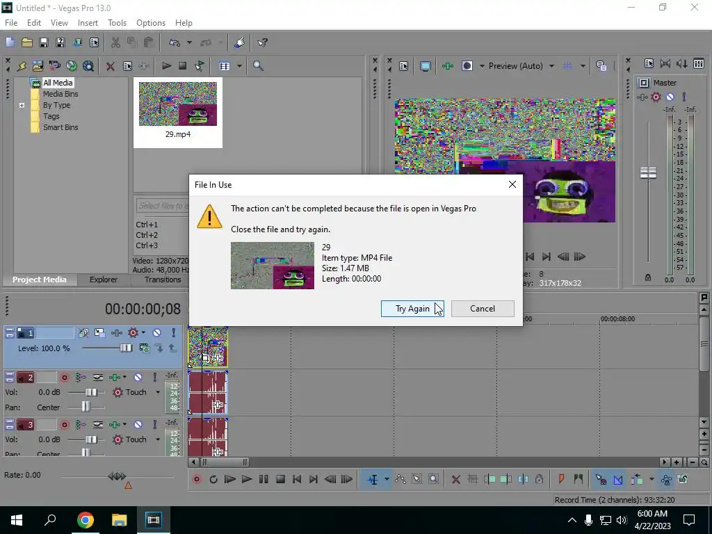Image resolution: width=712 pixels, height=534 pixels.
Task: Click the Lock event padlock icon
Action: pos(539,479)
